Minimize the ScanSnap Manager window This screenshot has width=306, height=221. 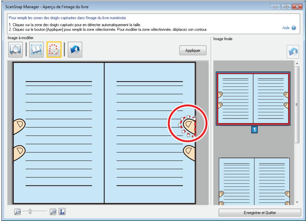[275, 7]
